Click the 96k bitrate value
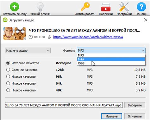Image resolution: width=150 pixels, height=120 pixels. tap(59, 77)
